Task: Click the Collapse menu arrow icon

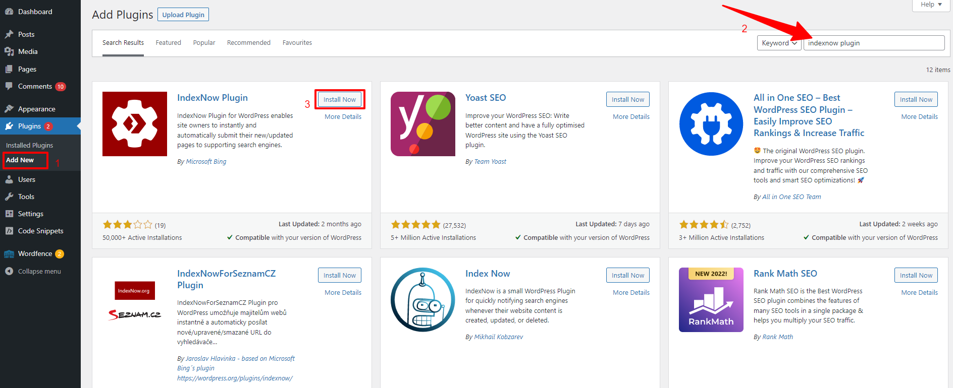Action: tap(9, 271)
